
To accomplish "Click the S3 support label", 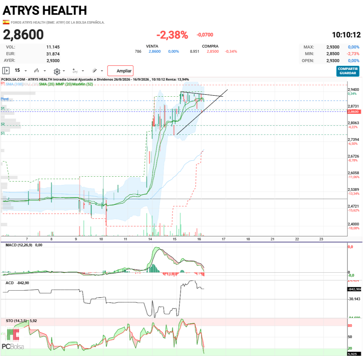I will click(x=3, y=133).
